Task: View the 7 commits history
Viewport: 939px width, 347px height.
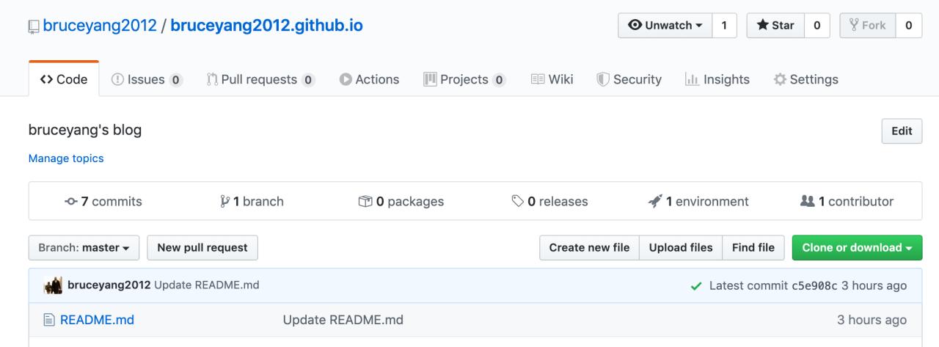Action: click(103, 201)
